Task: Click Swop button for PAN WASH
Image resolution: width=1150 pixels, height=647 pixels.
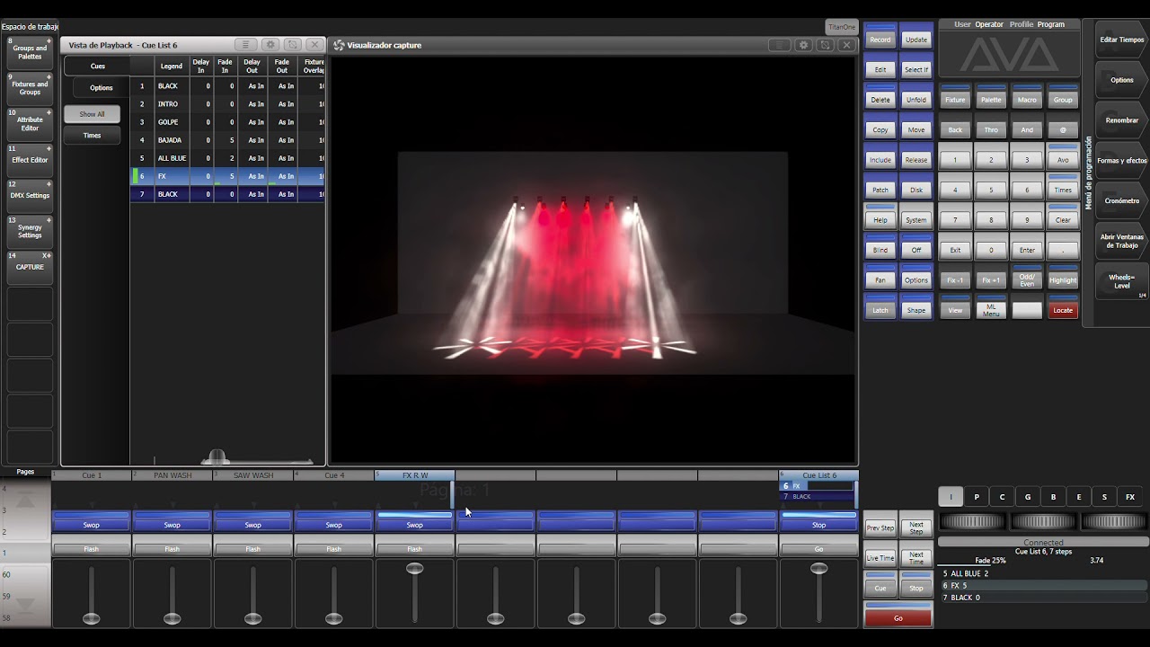Action: (x=172, y=524)
